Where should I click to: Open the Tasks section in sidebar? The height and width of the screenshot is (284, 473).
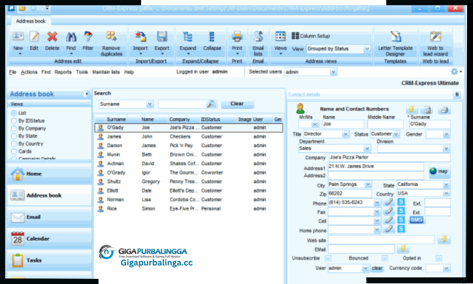point(49,260)
